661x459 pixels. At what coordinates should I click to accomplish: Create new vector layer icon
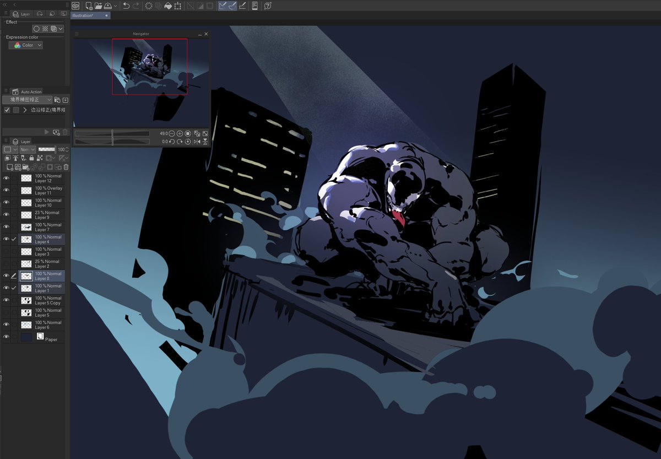point(18,167)
